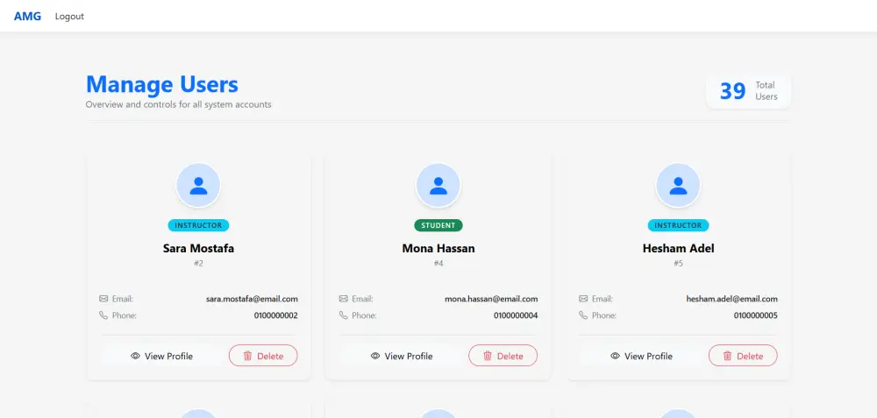The height and width of the screenshot is (418, 877).
Task: View Profile of Hesham Adel
Action: (x=642, y=356)
